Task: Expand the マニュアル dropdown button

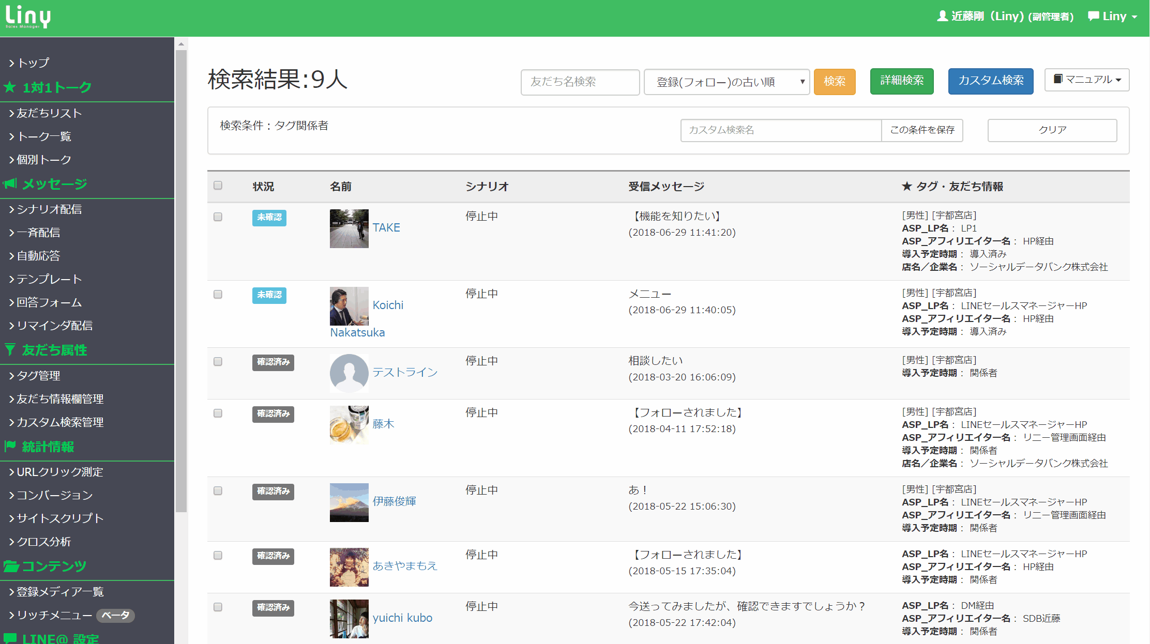Action: (1086, 80)
